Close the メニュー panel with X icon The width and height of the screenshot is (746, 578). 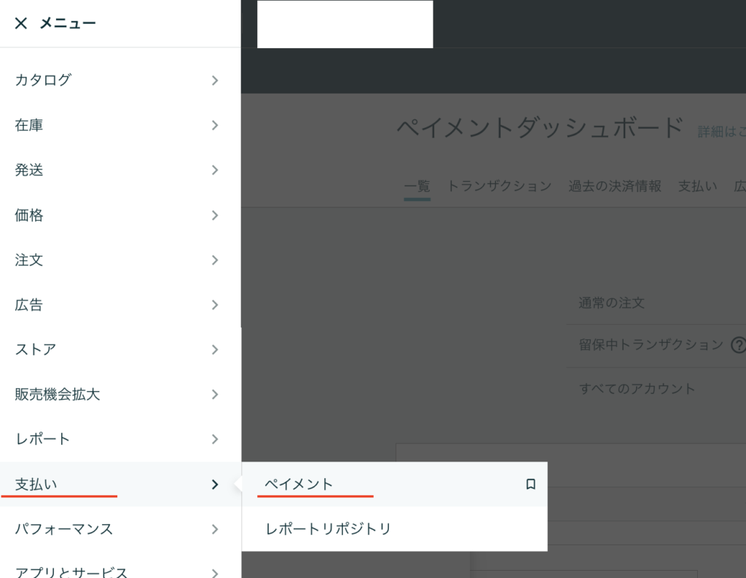click(x=21, y=23)
